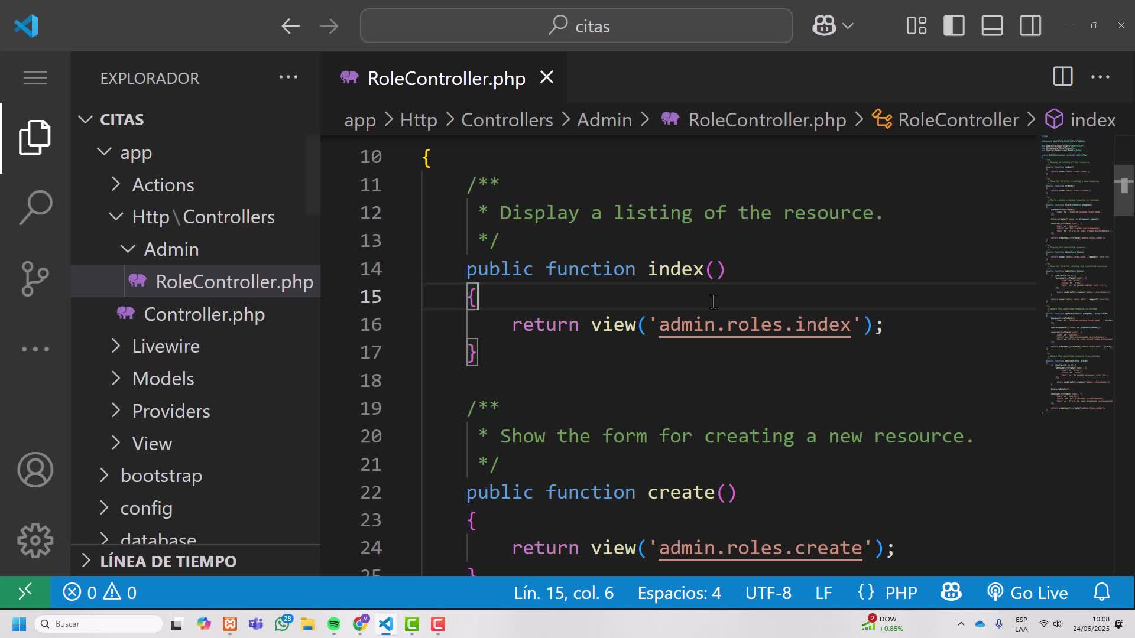Open the Accounts menu icon
This screenshot has height=638, width=1135.
[35, 470]
